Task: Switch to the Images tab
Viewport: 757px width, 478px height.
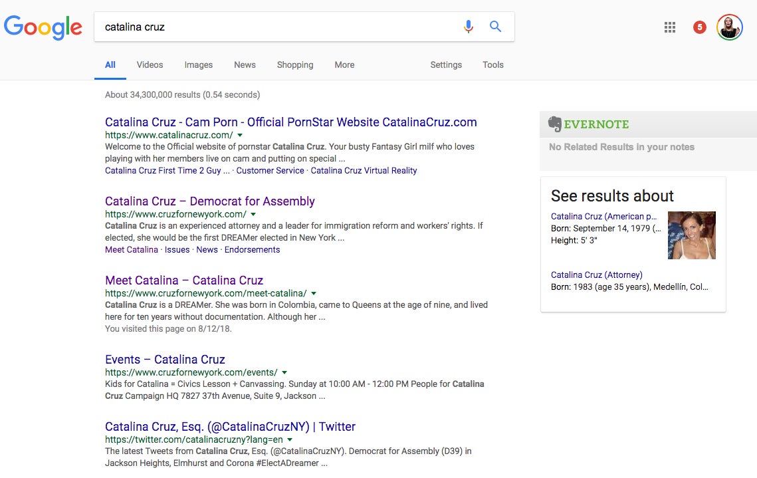Action: [x=199, y=64]
